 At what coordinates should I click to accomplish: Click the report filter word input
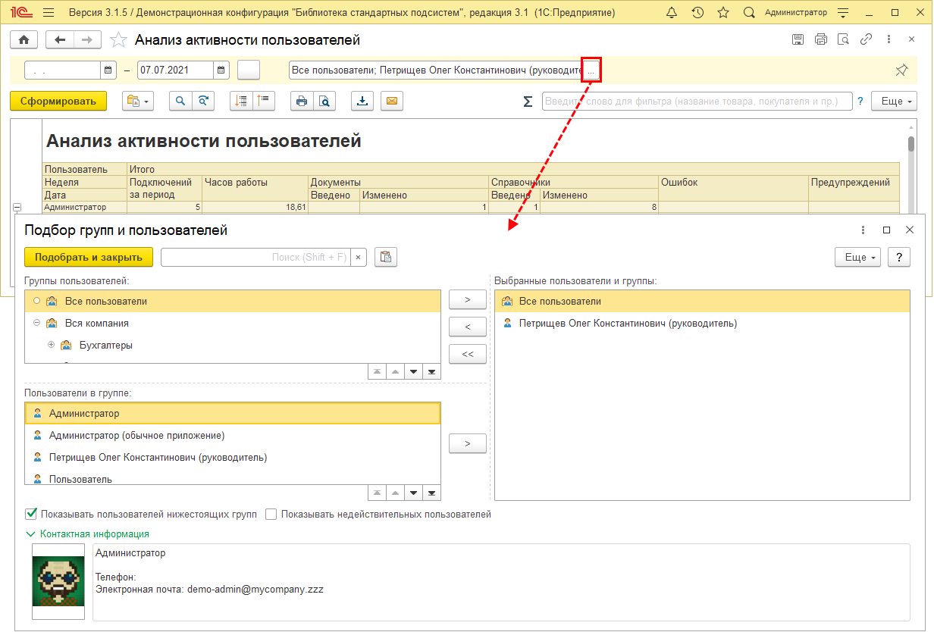tap(697, 101)
